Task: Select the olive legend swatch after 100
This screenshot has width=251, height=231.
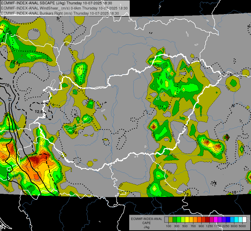Action: coord(171,219)
